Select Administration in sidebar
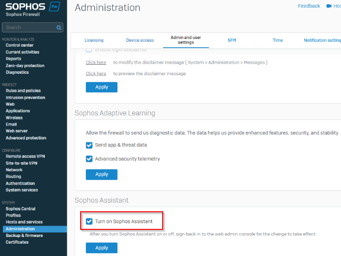Screen dimensions: 341x256 coord(35,229)
